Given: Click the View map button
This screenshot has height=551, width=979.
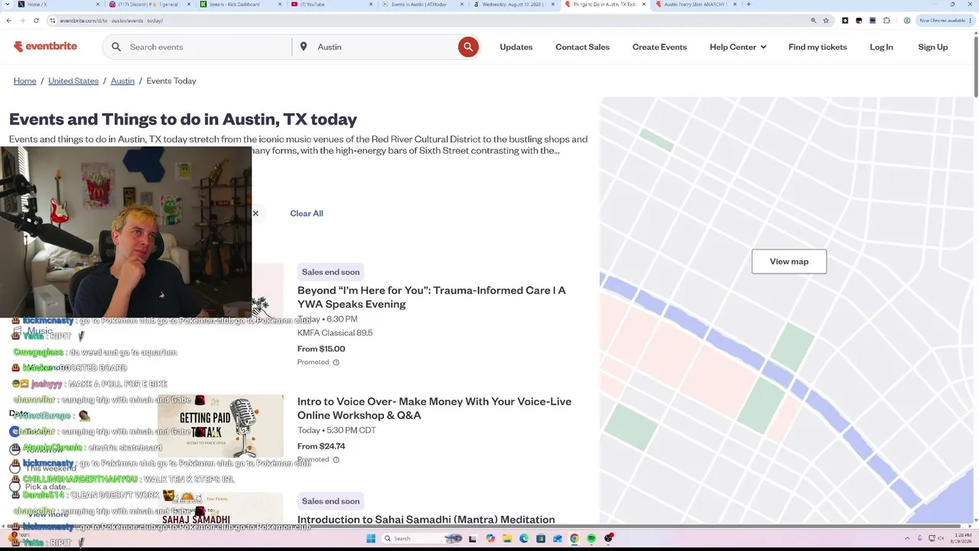Looking at the screenshot, I should pyautogui.click(x=789, y=262).
